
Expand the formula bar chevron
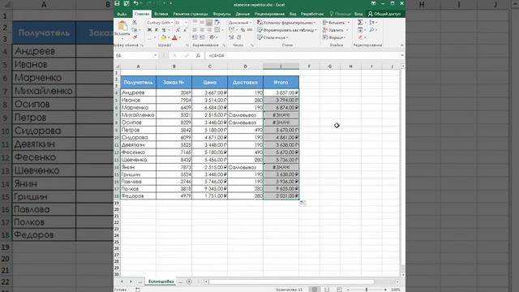tap(402, 56)
